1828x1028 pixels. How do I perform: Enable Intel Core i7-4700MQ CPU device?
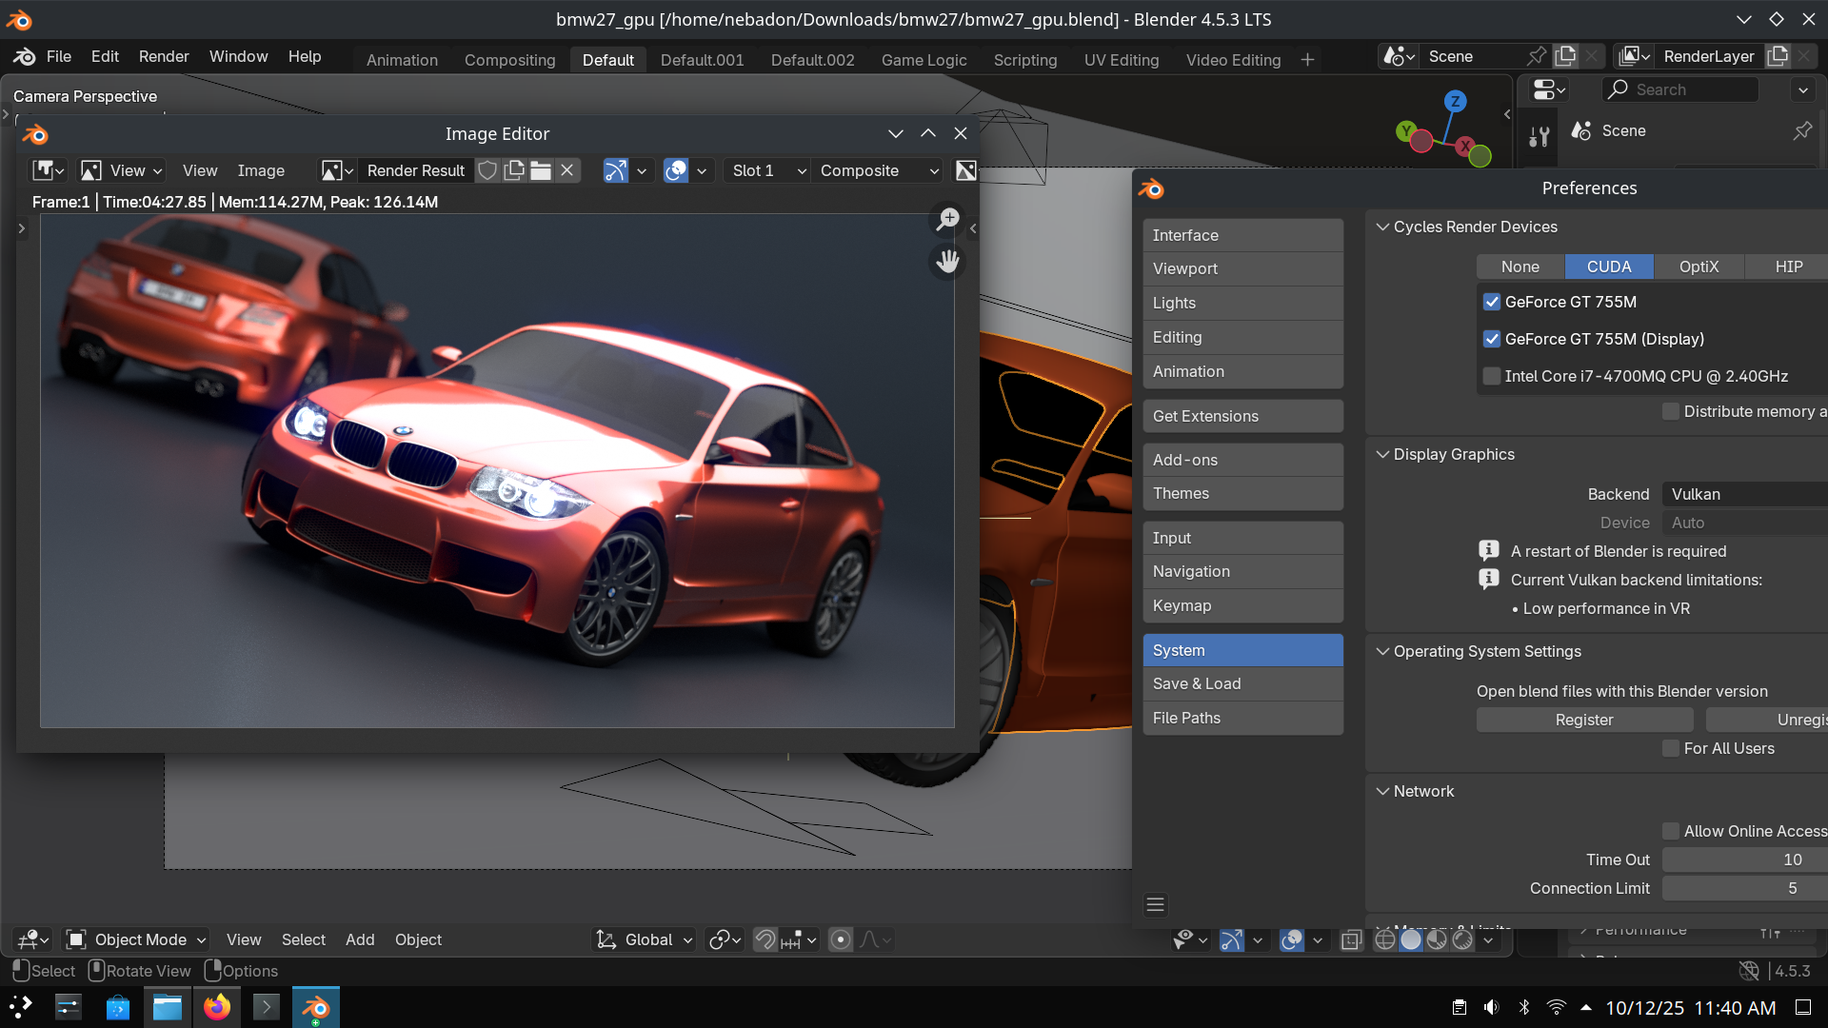click(x=1492, y=376)
